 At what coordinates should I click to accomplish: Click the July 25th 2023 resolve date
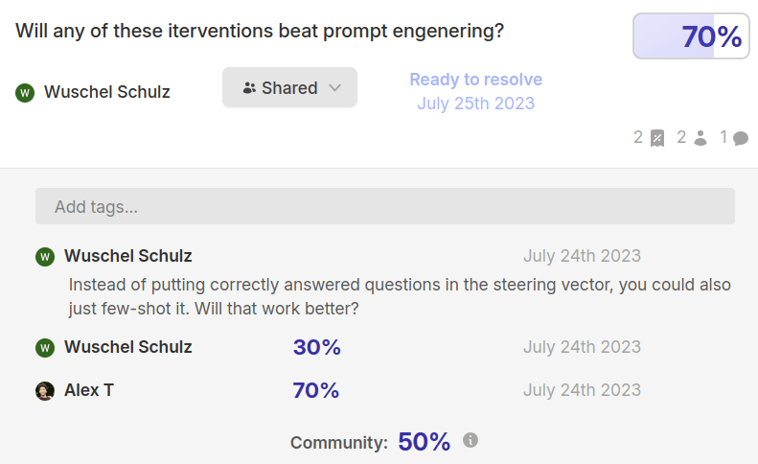475,104
